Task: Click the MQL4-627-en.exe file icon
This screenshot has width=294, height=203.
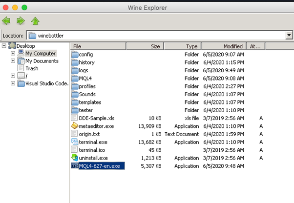Action: coord(75,166)
